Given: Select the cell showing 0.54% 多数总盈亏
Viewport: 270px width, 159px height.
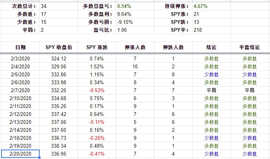Looking at the screenshot, I should click(135, 6).
